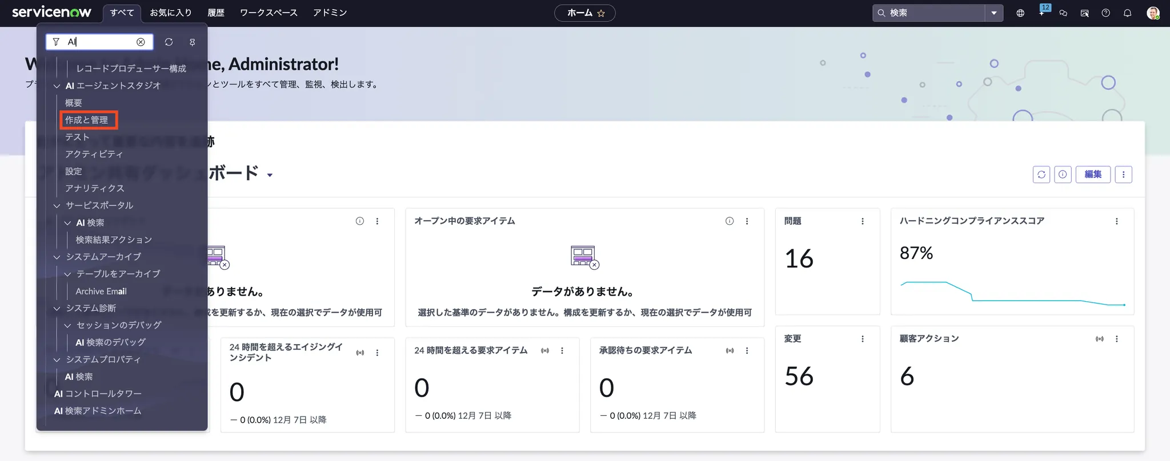Collapse the システムアーカイブ section
1170x461 pixels.
tap(57, 257)
